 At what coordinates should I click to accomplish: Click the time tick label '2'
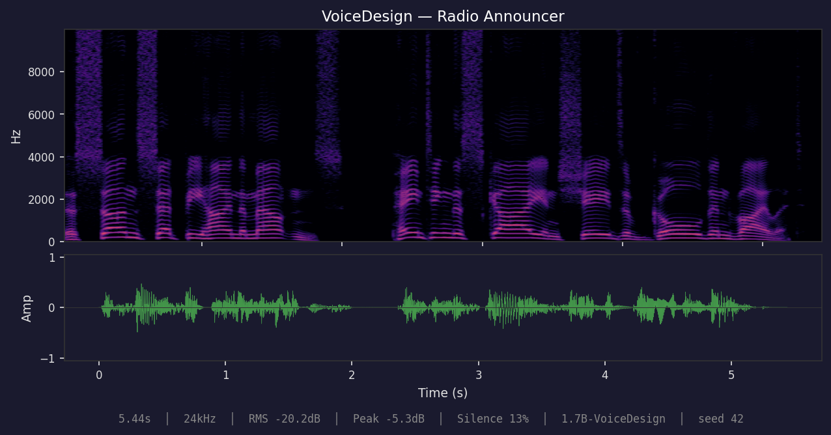[352, 375]
